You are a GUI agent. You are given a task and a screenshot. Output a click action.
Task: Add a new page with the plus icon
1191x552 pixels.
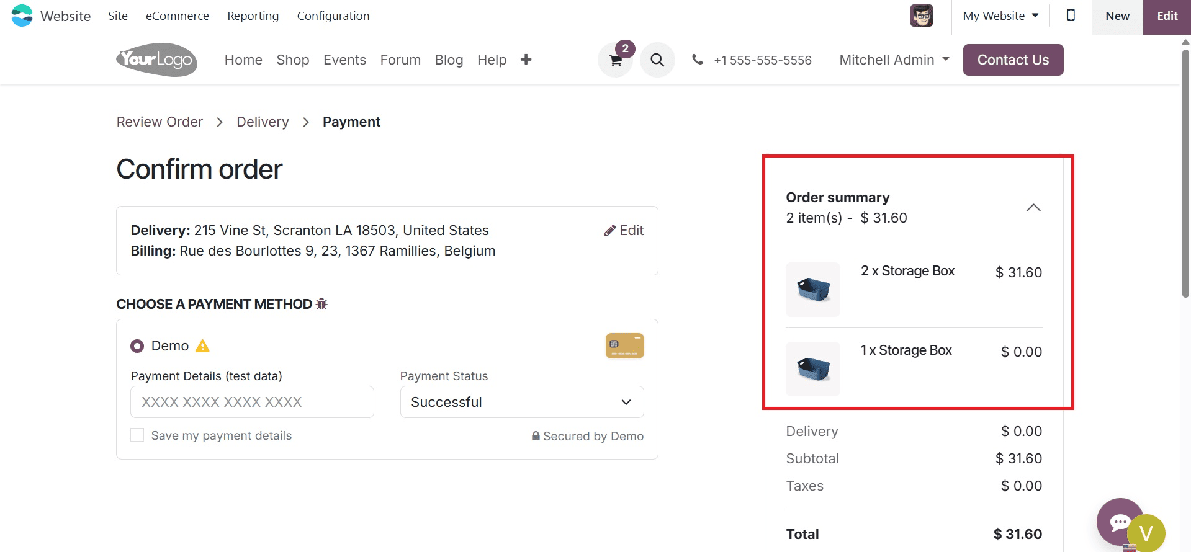(526, 60)
